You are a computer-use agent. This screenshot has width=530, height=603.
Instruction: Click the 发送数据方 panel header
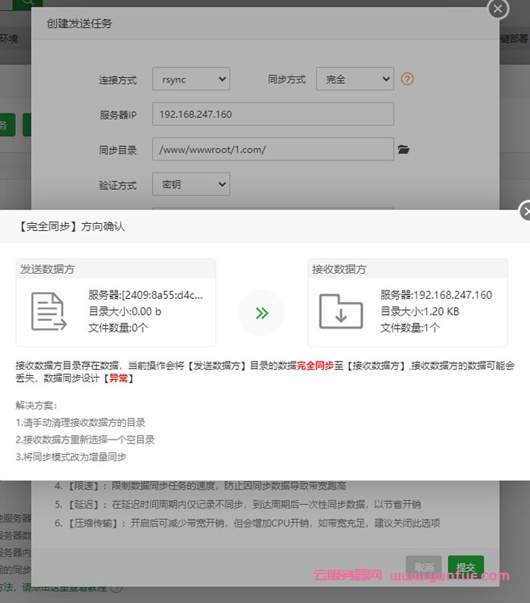coord(116,269)
